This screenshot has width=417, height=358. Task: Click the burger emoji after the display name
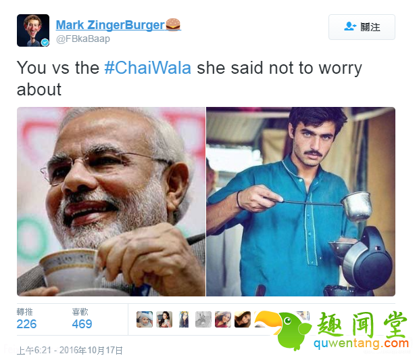pyautogui.click(x=173, y=25)
